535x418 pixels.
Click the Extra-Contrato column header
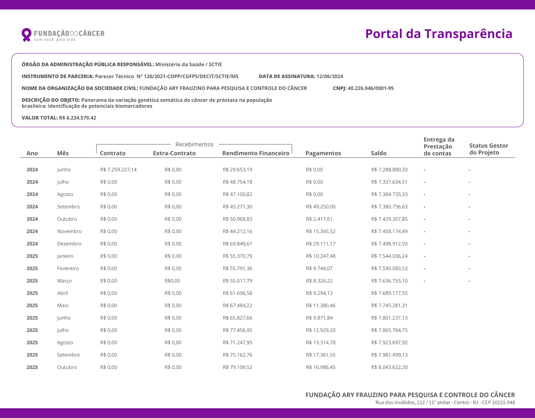[174, 153]
